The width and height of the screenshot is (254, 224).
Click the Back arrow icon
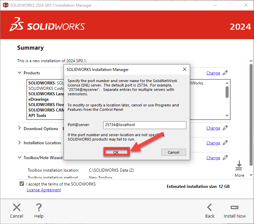(210, 207)
